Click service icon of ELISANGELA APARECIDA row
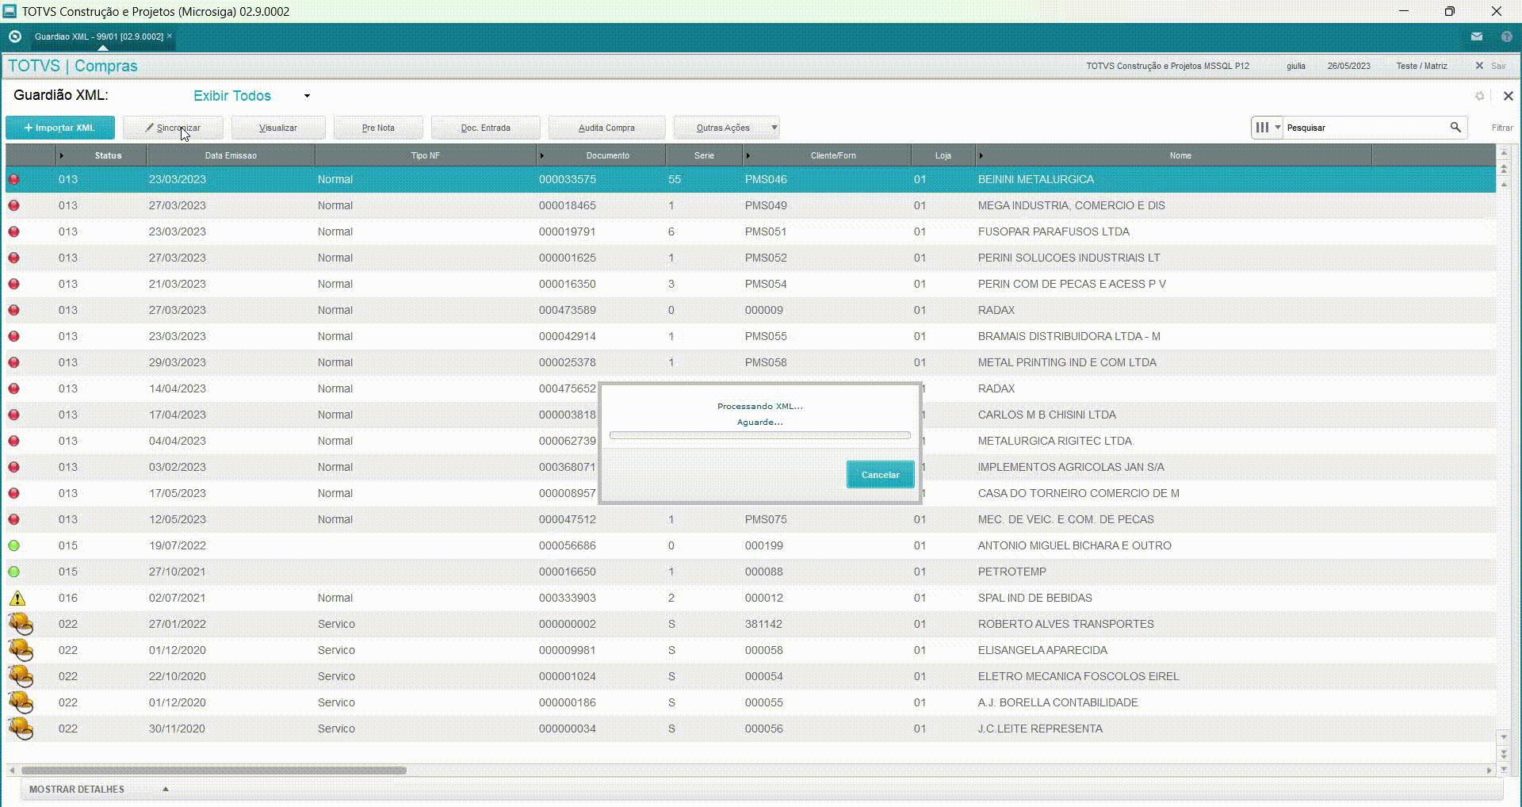Viewport: 1522px width, 807px height. point(21,650)
